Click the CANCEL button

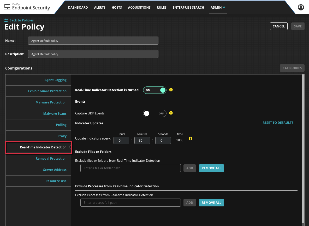pos(279,26)
